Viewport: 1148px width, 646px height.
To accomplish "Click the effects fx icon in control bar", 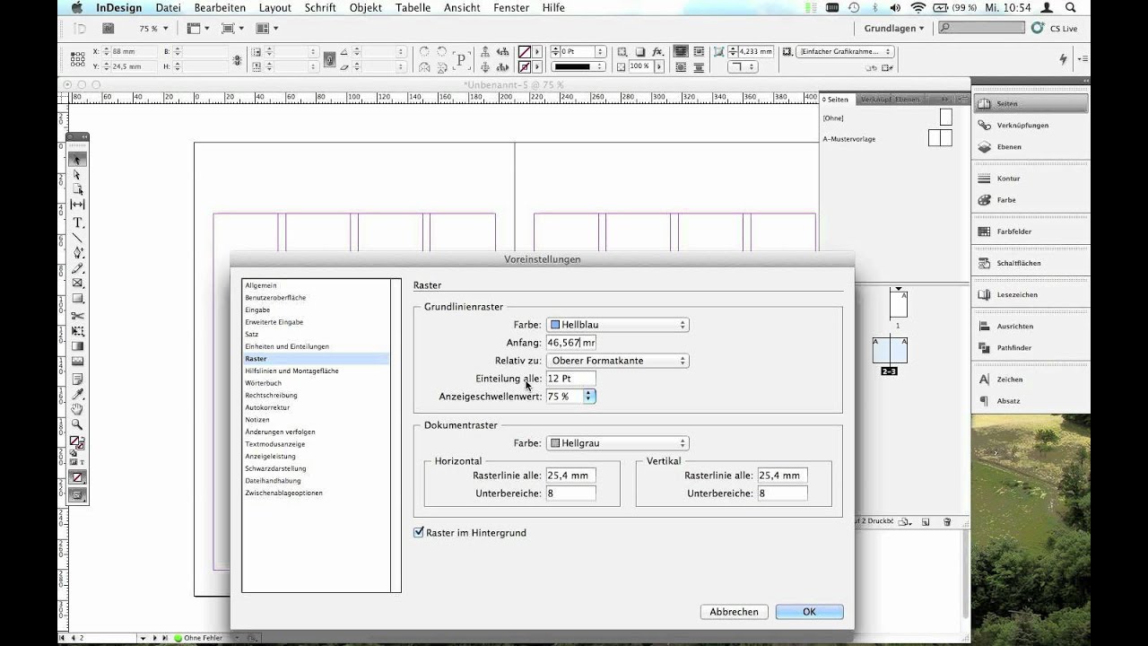I will (657, 52).
